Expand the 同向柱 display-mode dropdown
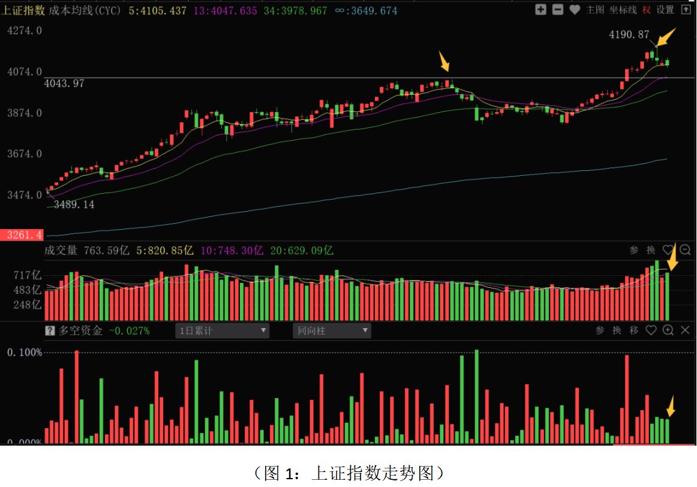 (332, 330)
